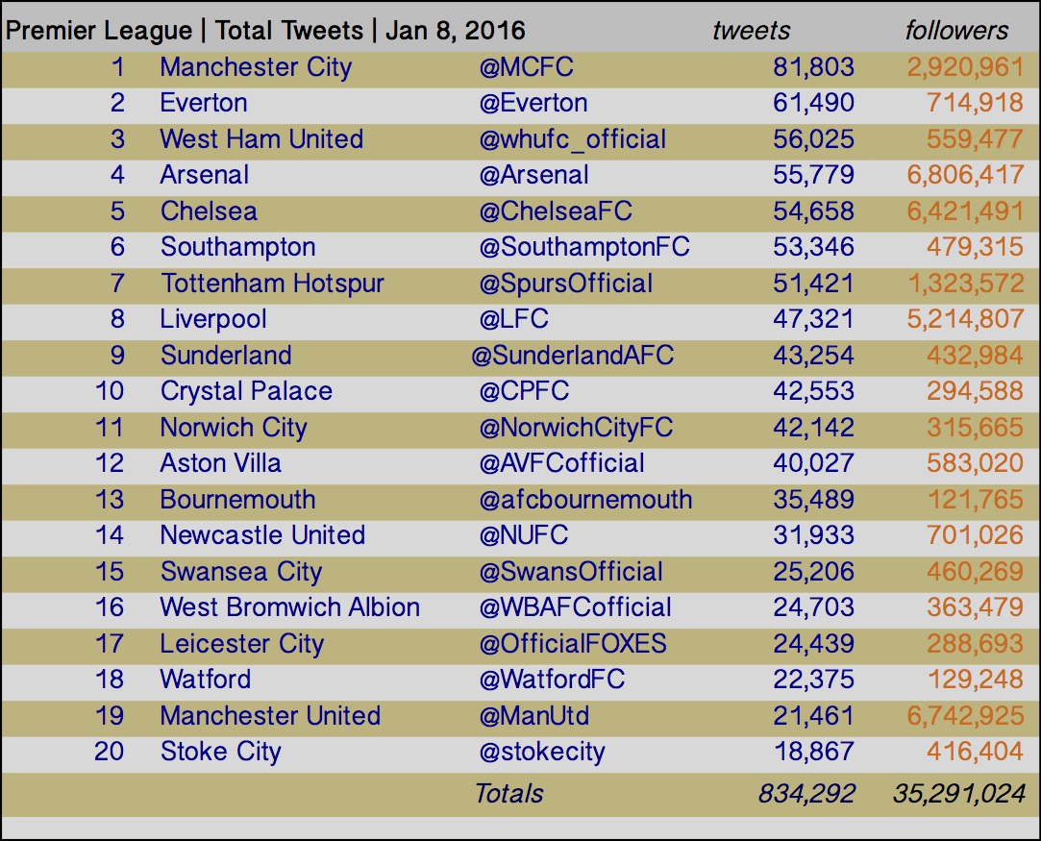Click the tweets column header
This screenshot has width=1041, height=841.
coord(752,31)
